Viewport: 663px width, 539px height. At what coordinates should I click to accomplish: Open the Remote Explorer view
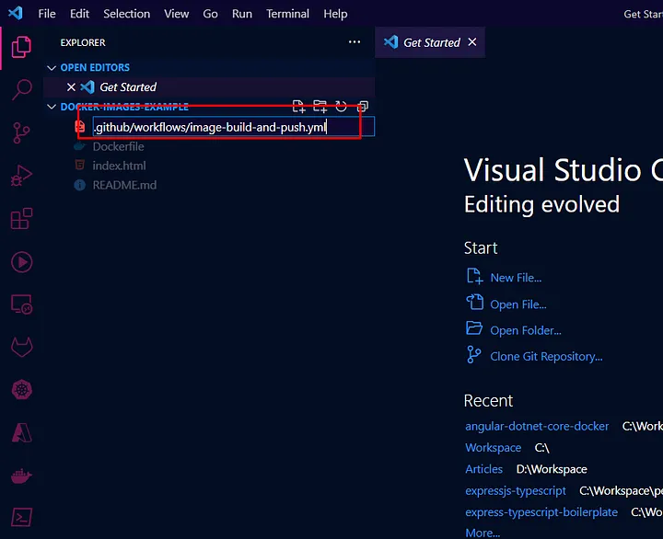[21, 304]
